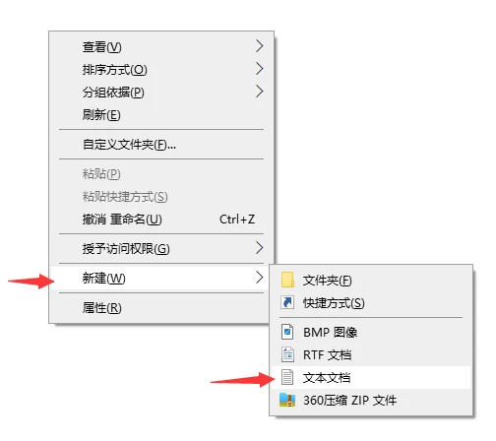Screen dimensions: 496x441
Task: Choose 文件夹(F) label to create folder
Action: tap(327, 281)
